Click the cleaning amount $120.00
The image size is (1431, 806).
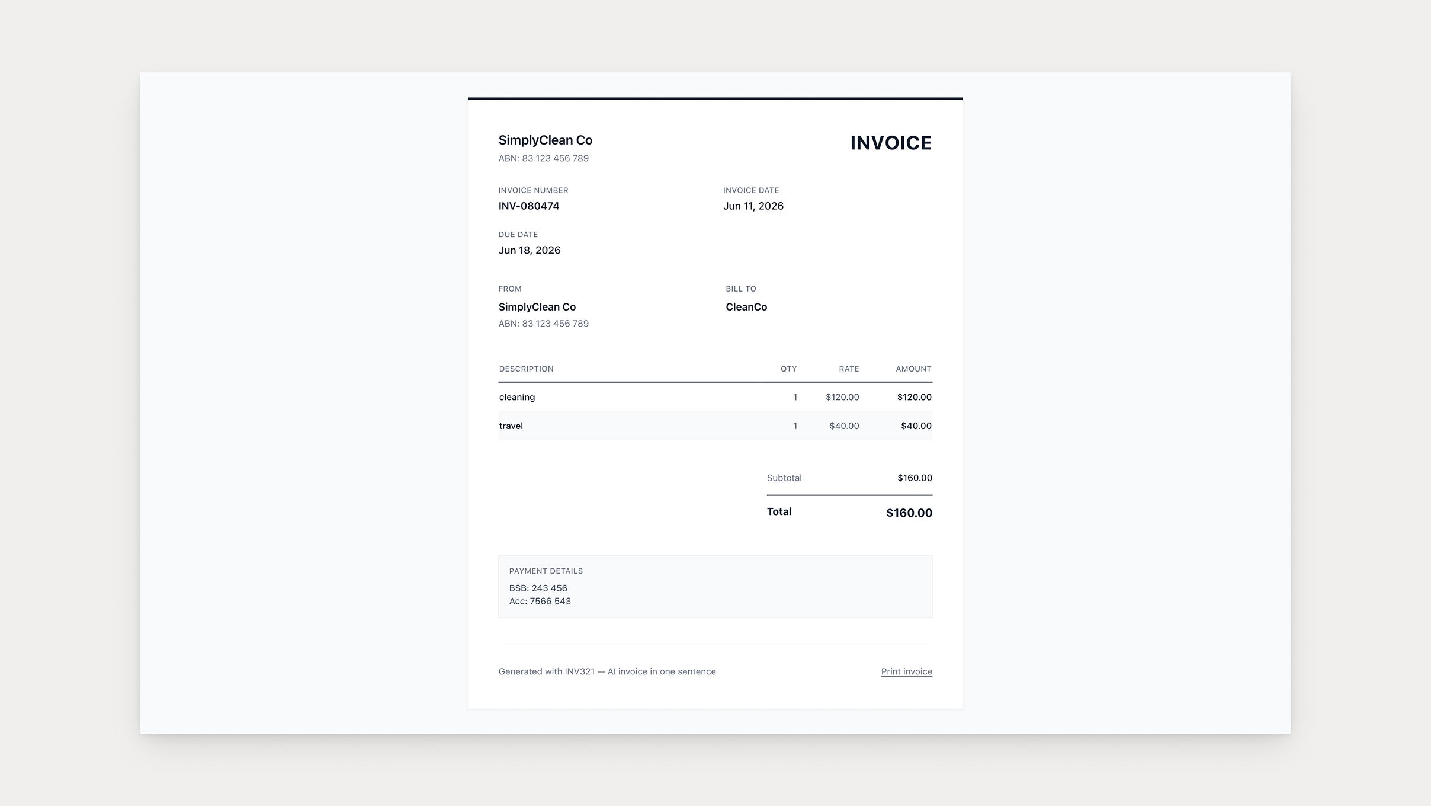pyautogui.click(x=914, y=397)
